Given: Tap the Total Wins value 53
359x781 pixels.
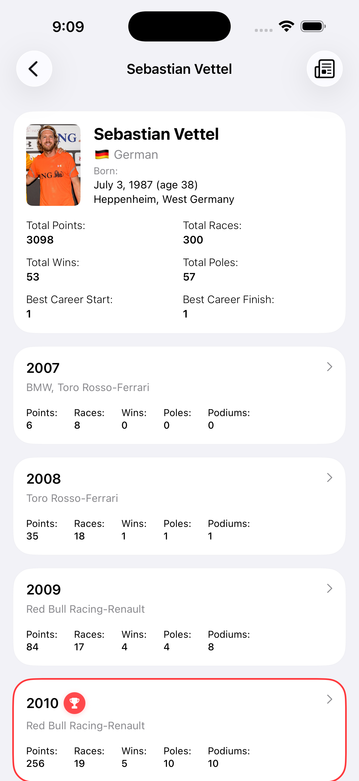Looking at the screenshot, I should tap(33, 277).
